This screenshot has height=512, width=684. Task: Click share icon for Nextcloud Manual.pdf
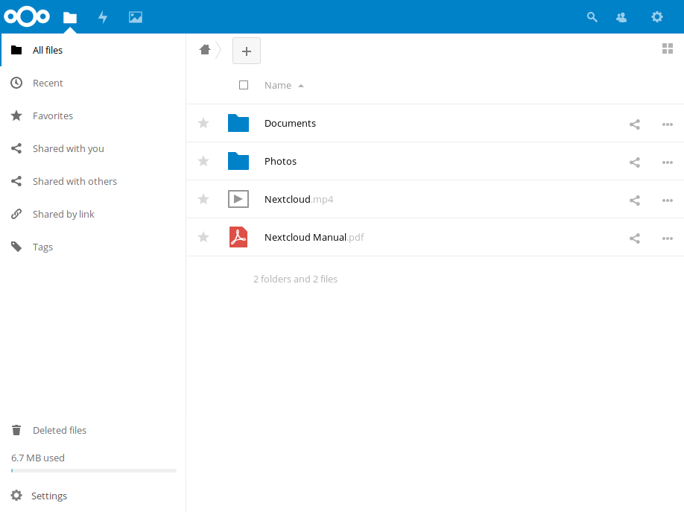pos(635,238)
